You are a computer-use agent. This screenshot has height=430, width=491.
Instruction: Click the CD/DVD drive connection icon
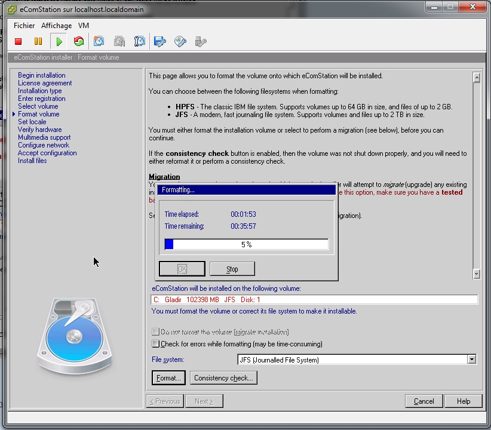180,41
